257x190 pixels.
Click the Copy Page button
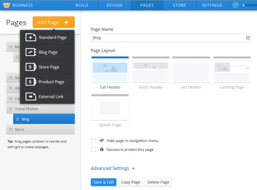131,182
